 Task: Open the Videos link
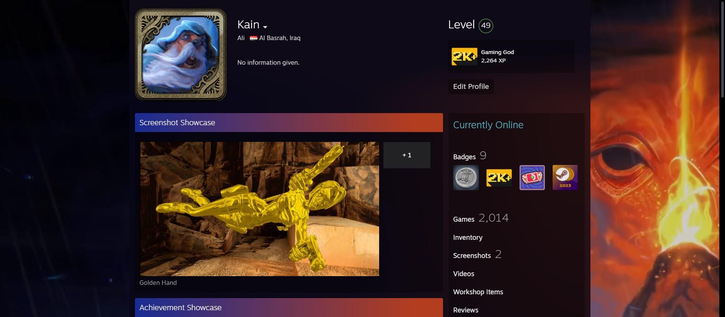(x=463, y=274)
